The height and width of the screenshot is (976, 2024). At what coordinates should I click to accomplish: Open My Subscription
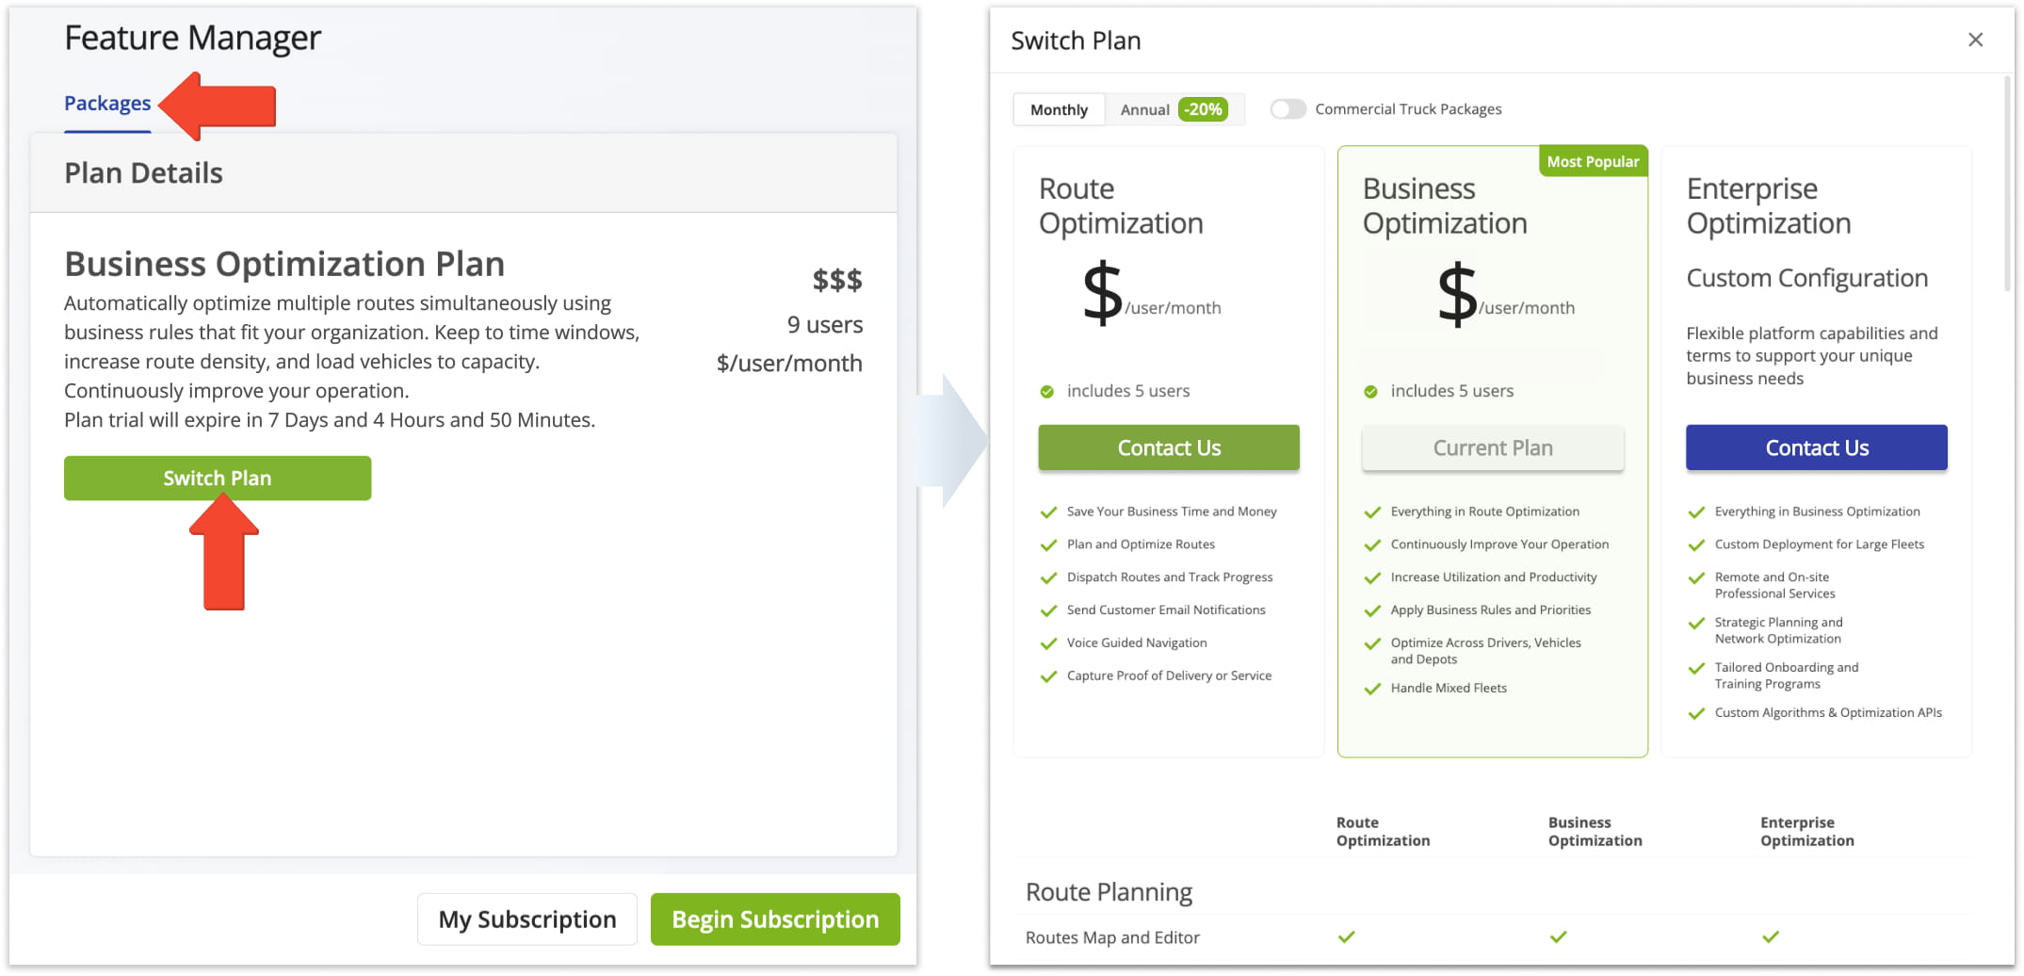[527, 919]
